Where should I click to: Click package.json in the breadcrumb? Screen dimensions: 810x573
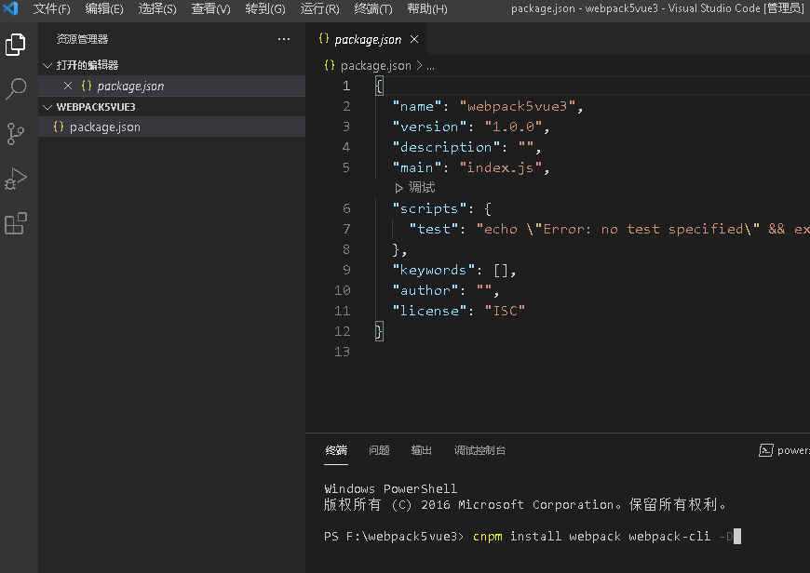click(375, 65)
